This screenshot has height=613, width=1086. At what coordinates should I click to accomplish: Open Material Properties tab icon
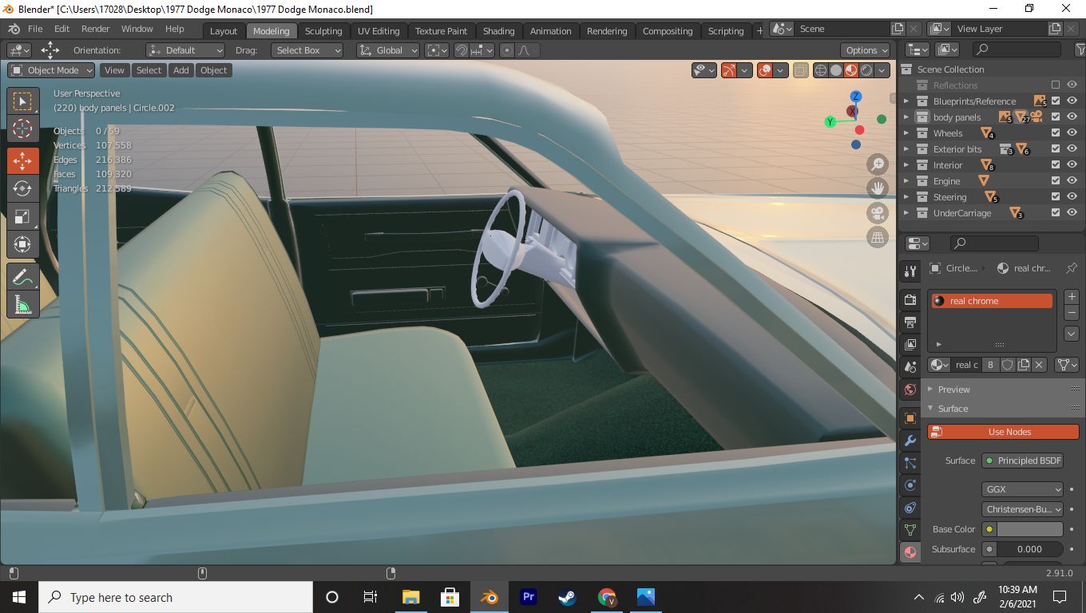910,552
